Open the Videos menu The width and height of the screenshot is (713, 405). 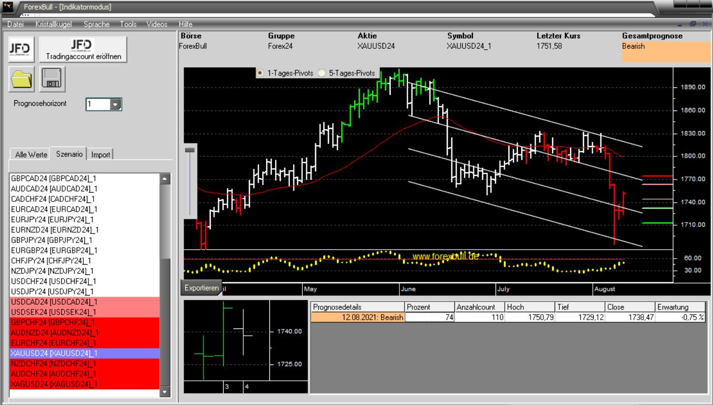click(x=157, y=24)
